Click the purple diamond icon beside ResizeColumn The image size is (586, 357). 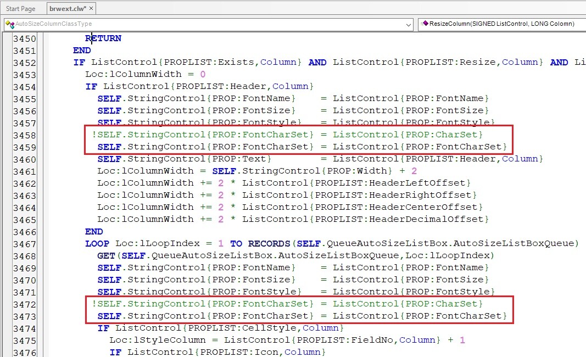pos(425,24)
